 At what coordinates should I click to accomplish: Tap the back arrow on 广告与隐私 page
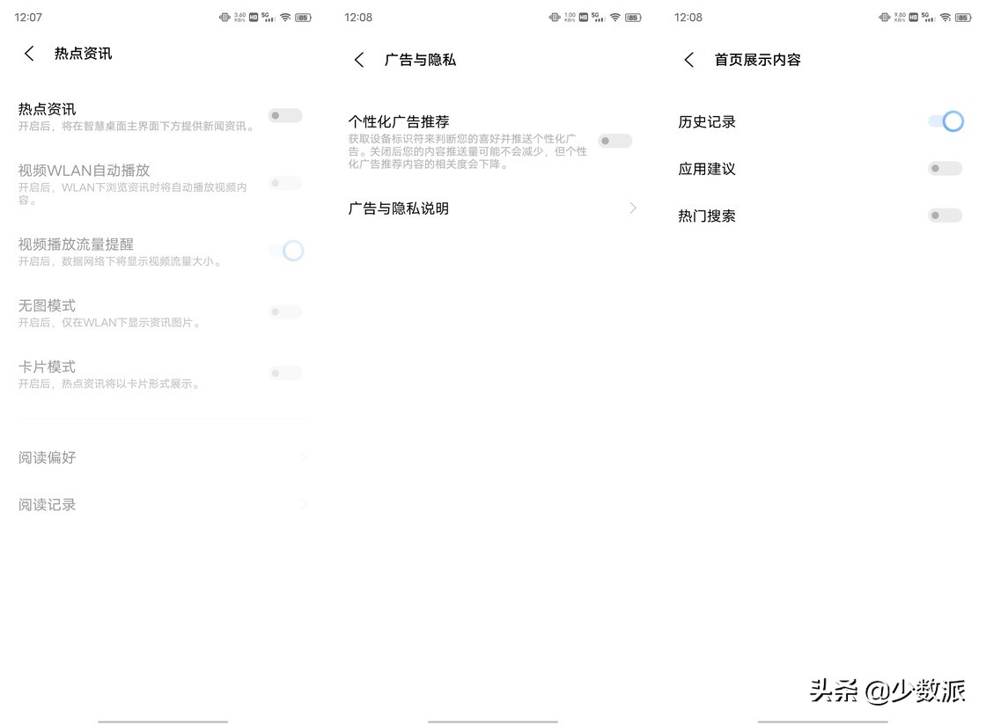pyautogui.click(x=359, y=59)
